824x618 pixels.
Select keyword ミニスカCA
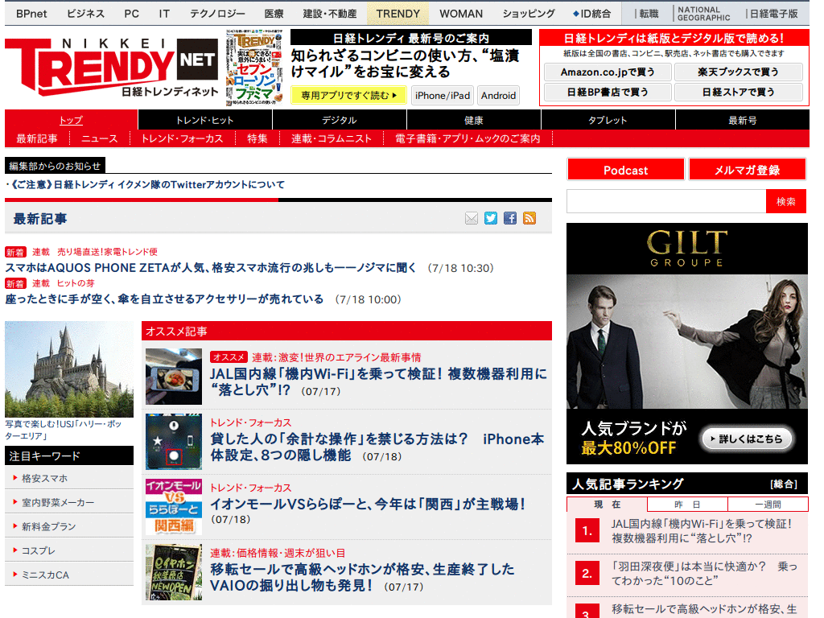click(69, 575)
